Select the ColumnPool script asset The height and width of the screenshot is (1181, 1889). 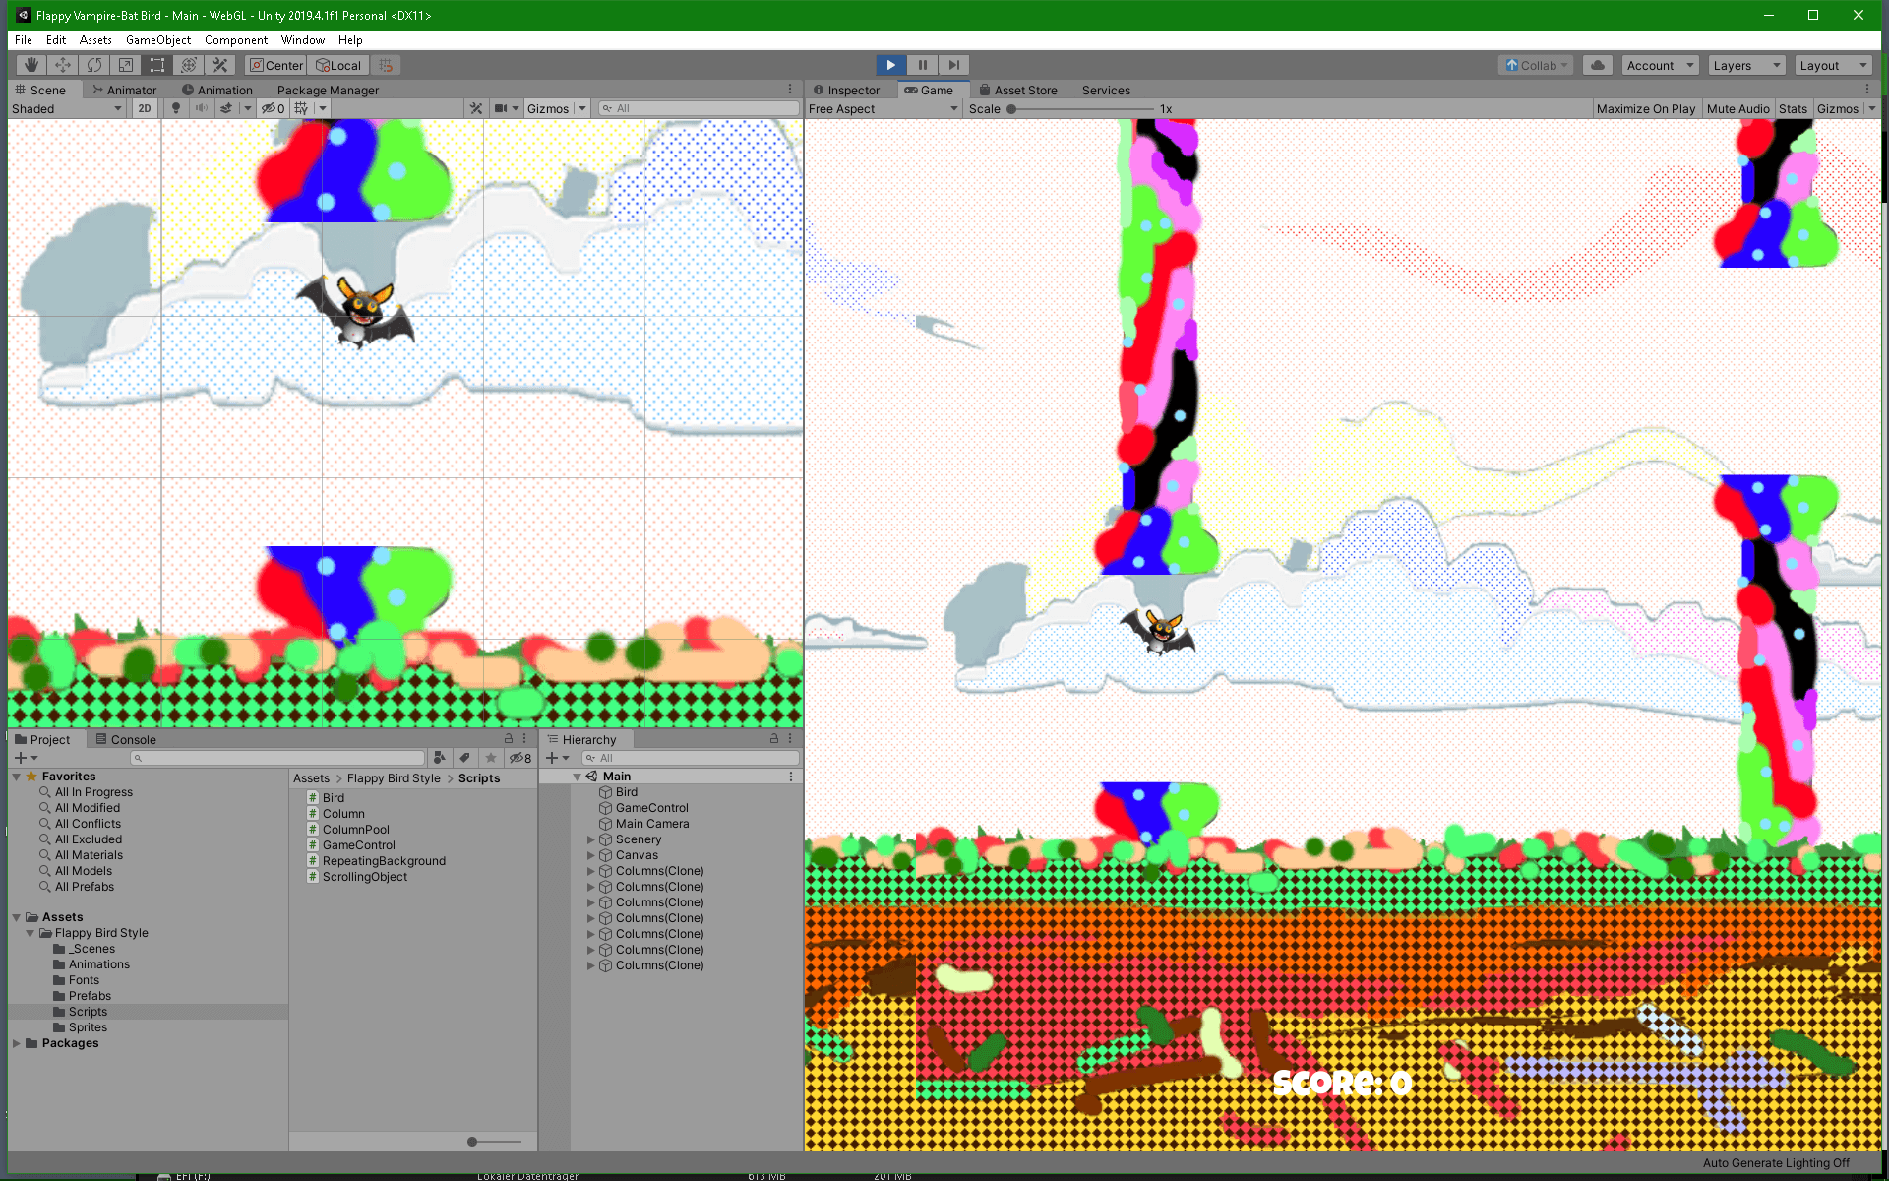click(x=355, y=830)
